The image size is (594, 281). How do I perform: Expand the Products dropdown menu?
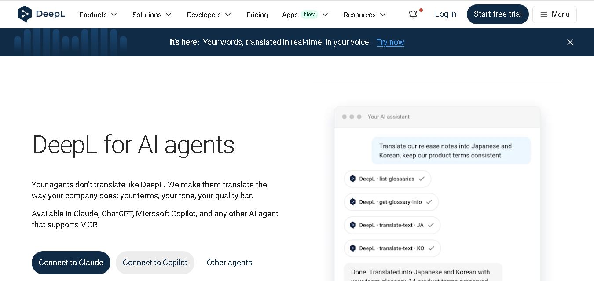98,15
